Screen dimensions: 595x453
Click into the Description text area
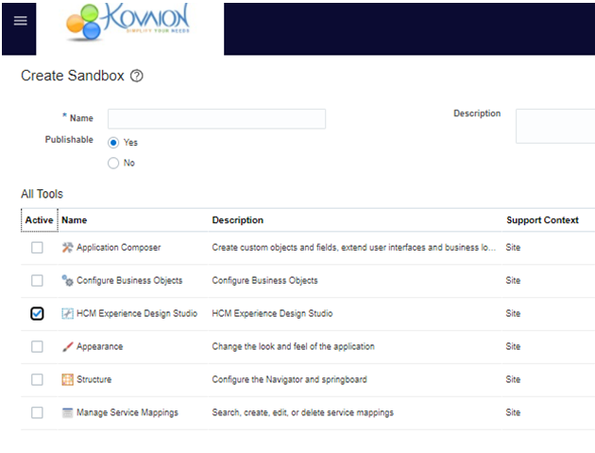tap(555, 126)
